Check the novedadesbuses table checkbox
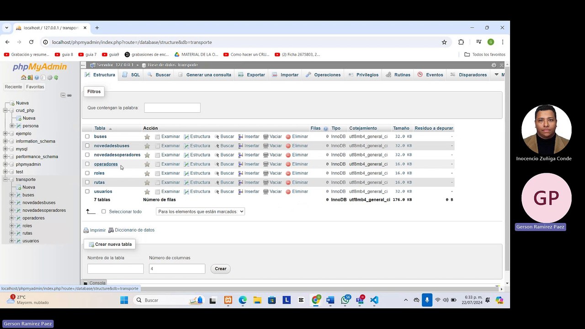The width and height of the screenshot is (585, 329). (87, 146)
